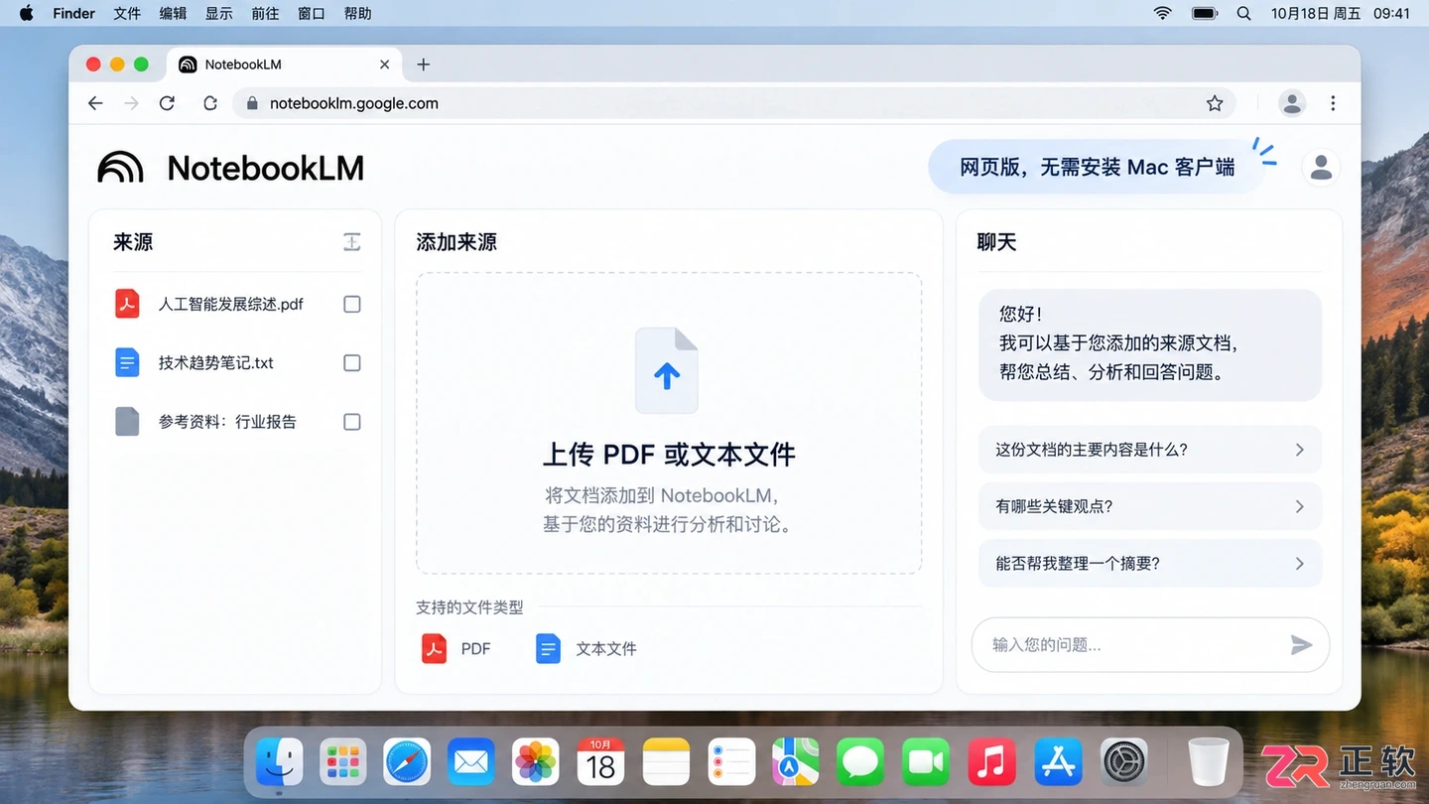Click the notebooklm.google.com address bar
This screenshot has width=1429, height=804.
[734, 103]
